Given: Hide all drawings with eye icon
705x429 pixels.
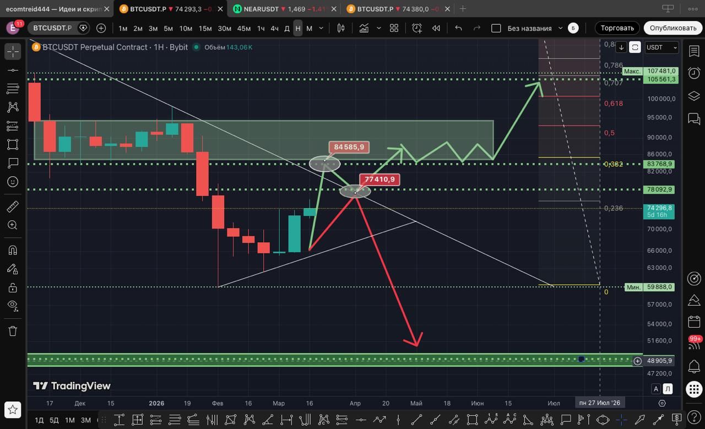Looking at the screenshot, I should [13, 305].
